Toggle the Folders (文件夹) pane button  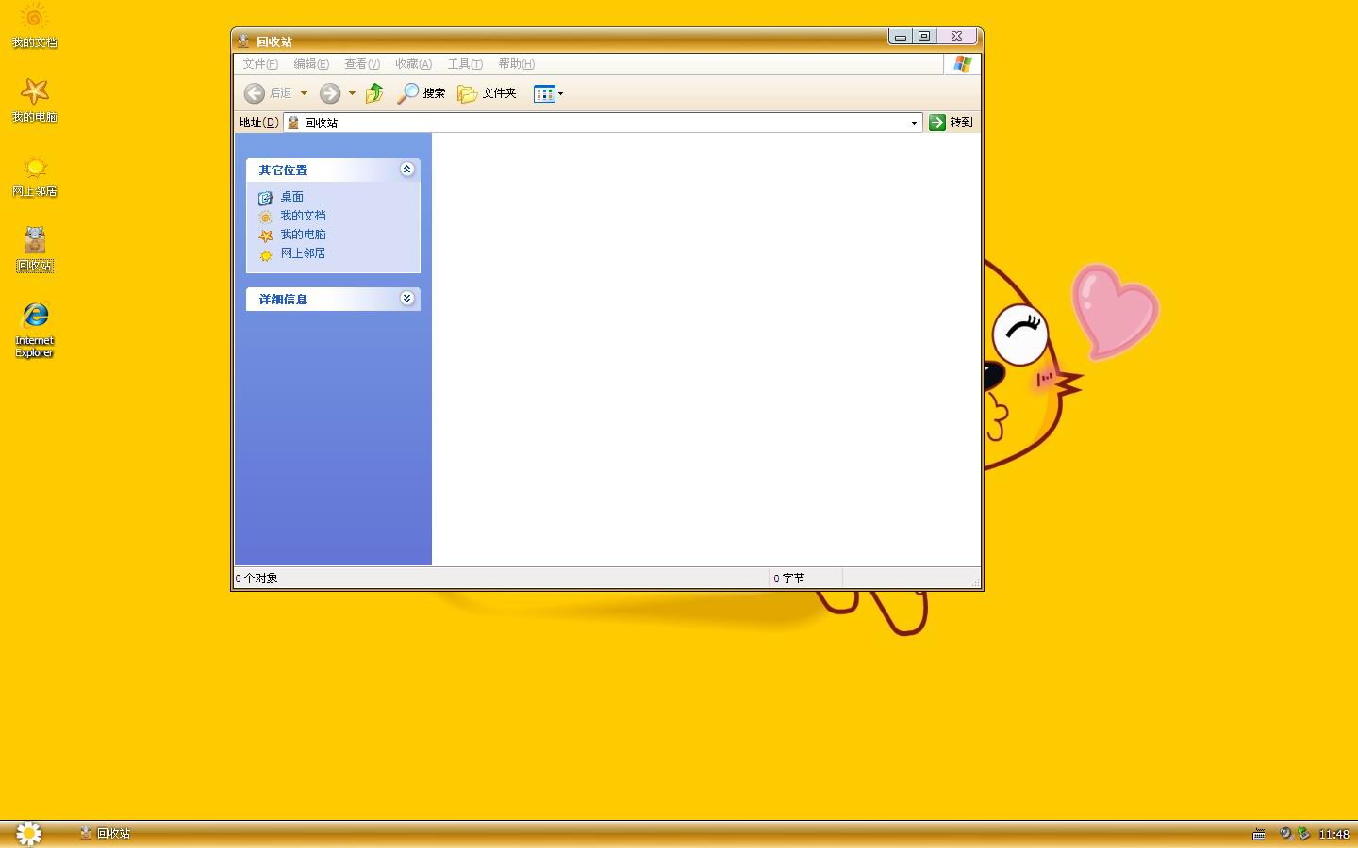pyautogui.click(x=487, y=93)
